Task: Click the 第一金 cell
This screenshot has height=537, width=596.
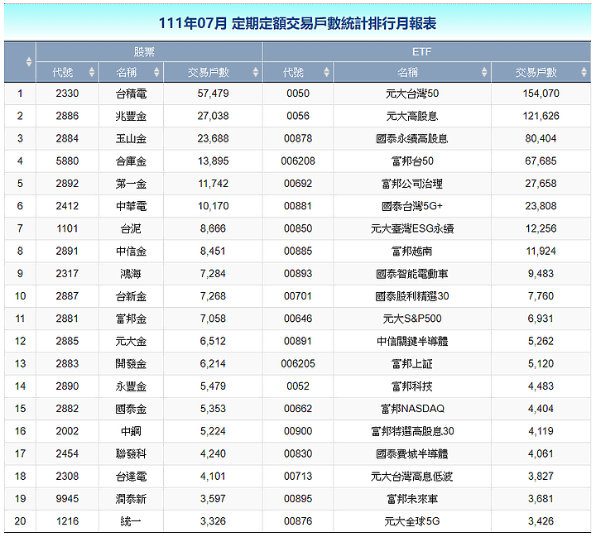Action: pyautogui.click(x=131, y=184)
